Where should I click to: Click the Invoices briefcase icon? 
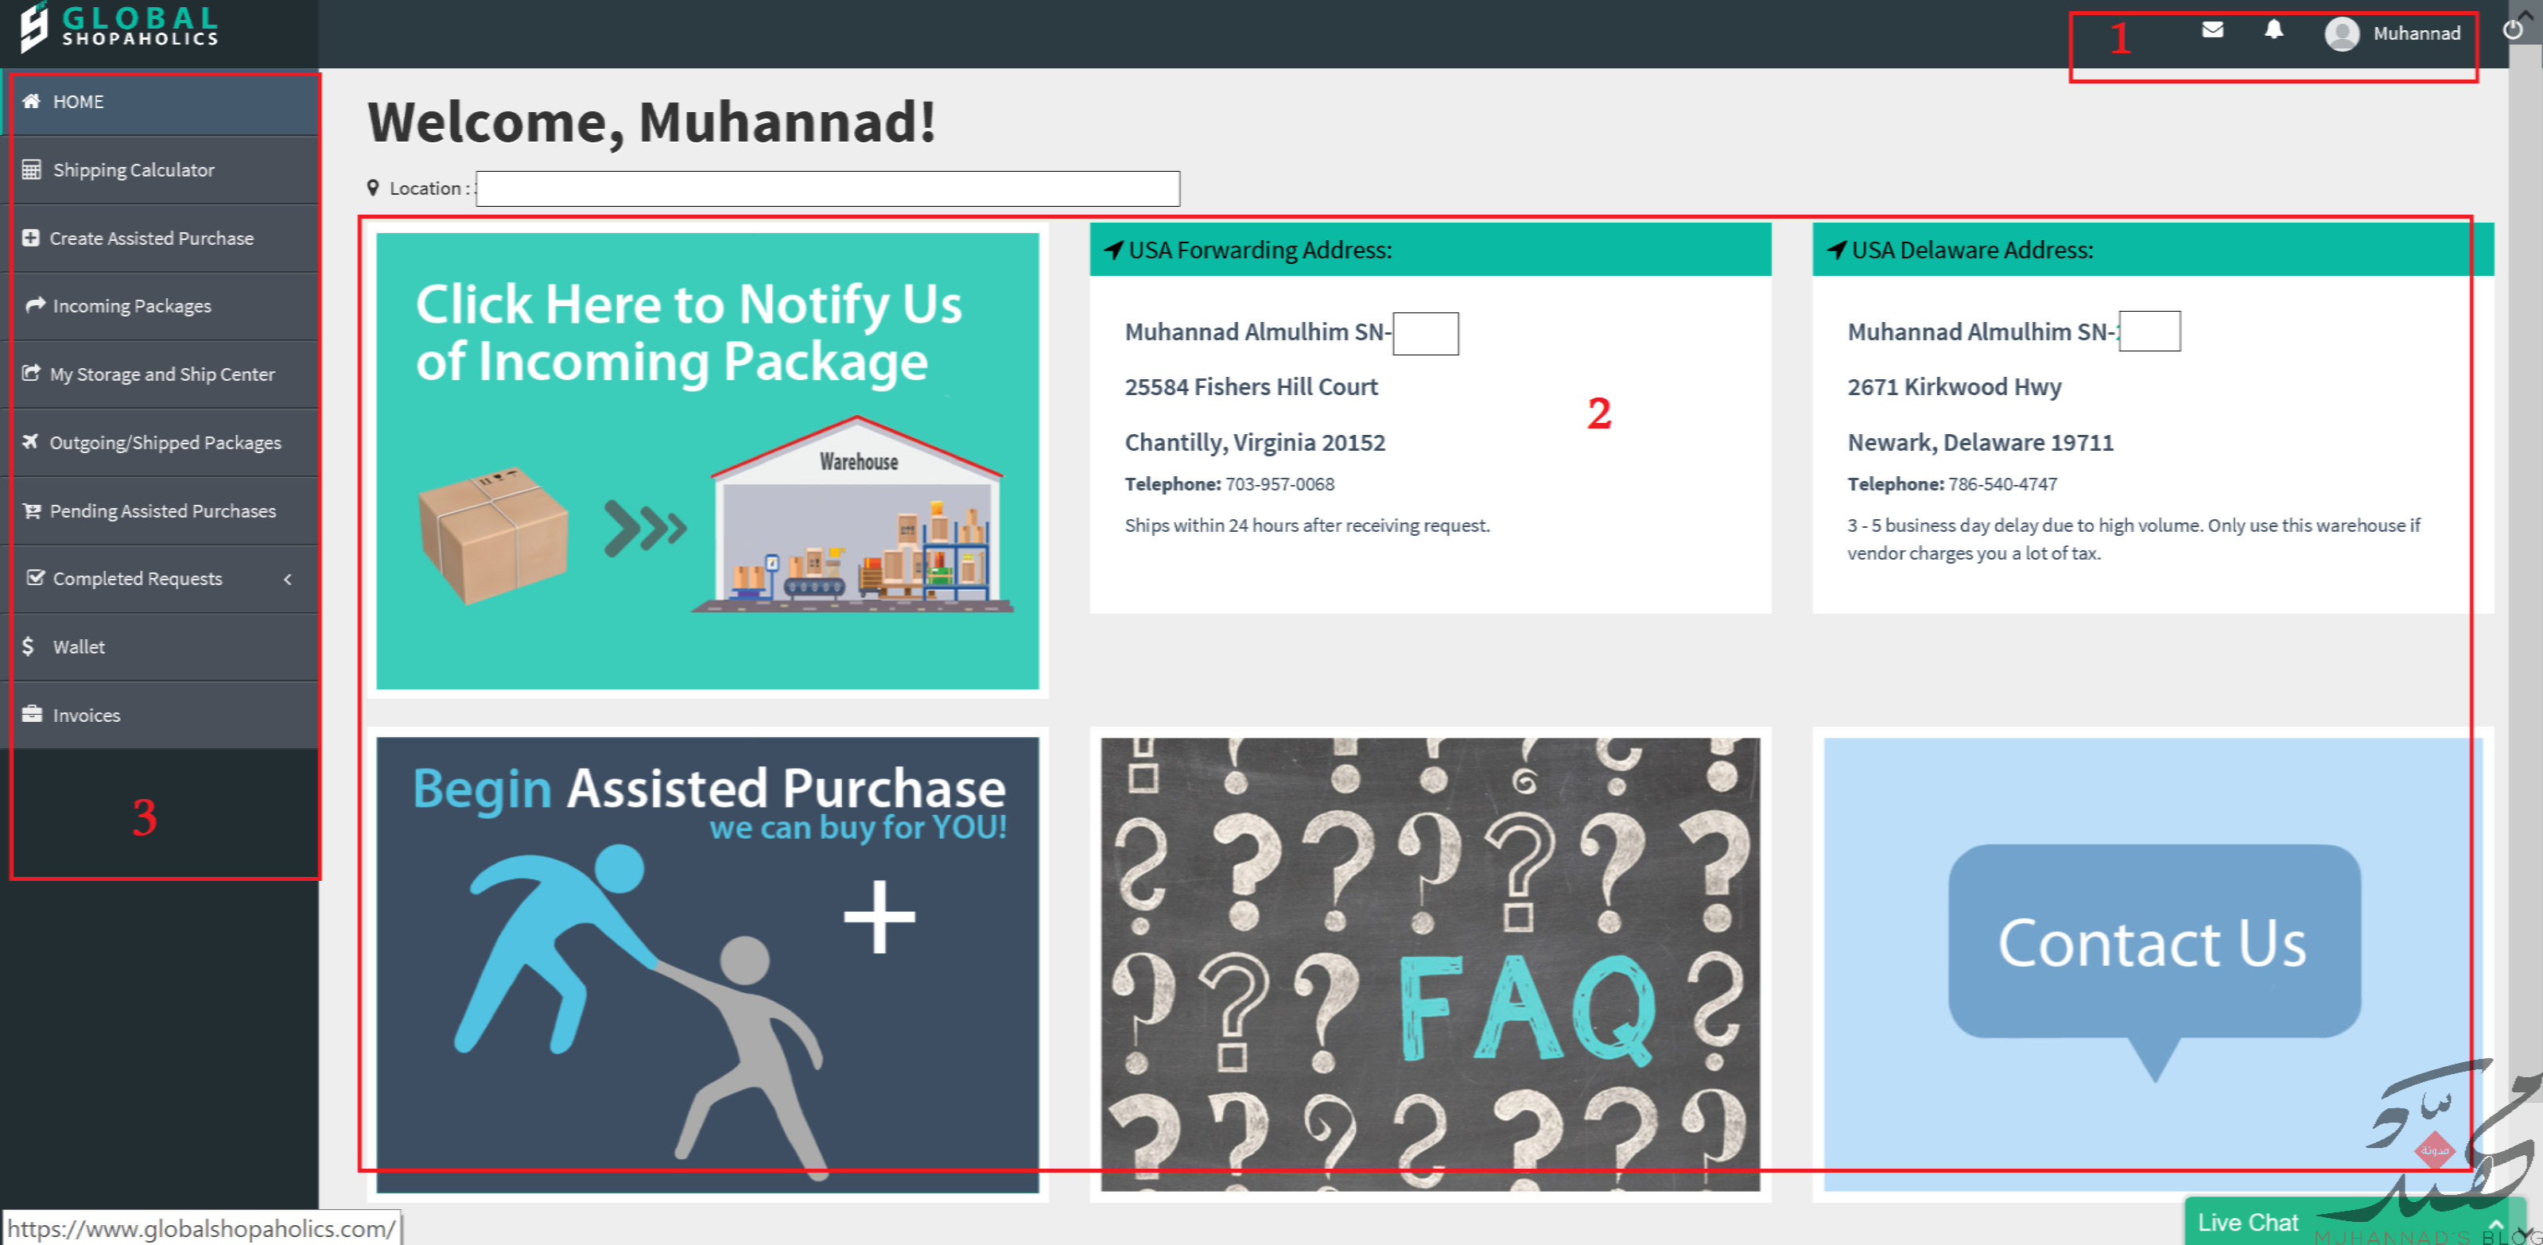pos(33,714)
